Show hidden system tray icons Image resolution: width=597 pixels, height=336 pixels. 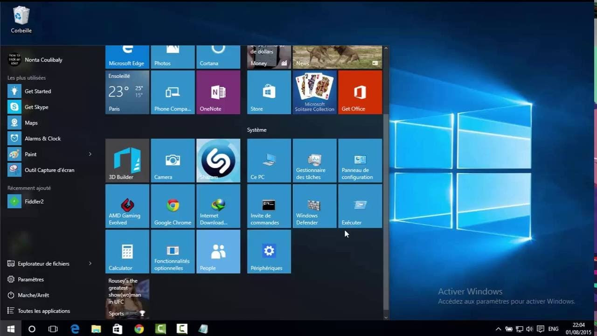498,329
